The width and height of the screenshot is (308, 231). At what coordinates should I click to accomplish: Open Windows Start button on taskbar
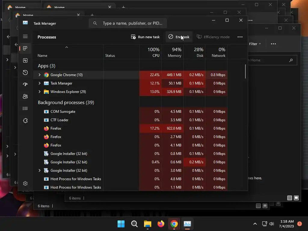point(121,224)
